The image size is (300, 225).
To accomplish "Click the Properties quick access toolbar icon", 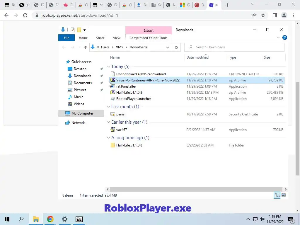I will [73, 30].
